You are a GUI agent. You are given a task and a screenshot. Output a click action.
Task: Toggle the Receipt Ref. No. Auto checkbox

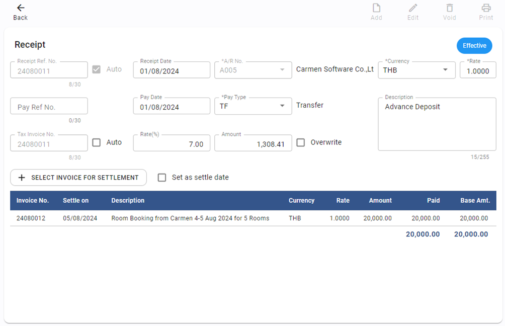tap(97, 69)
